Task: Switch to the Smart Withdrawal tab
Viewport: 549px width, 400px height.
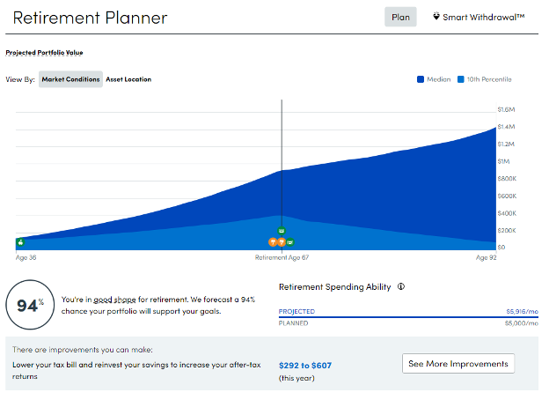Action: point(479,17)
